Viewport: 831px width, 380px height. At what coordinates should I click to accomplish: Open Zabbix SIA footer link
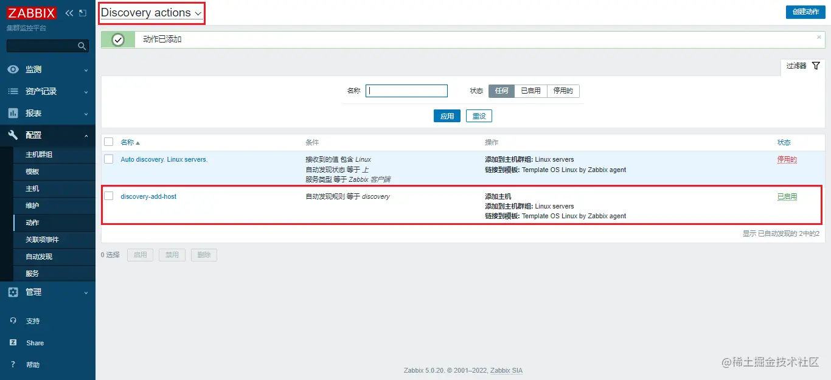tap(506, 370)
